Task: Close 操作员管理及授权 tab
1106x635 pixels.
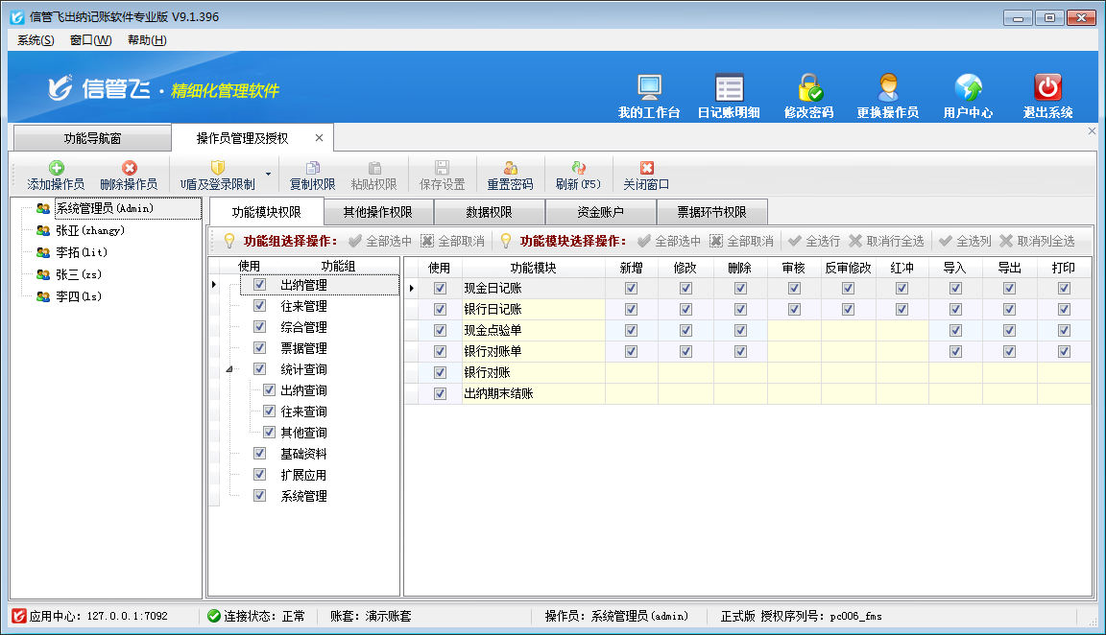Action: click(320, 138)
